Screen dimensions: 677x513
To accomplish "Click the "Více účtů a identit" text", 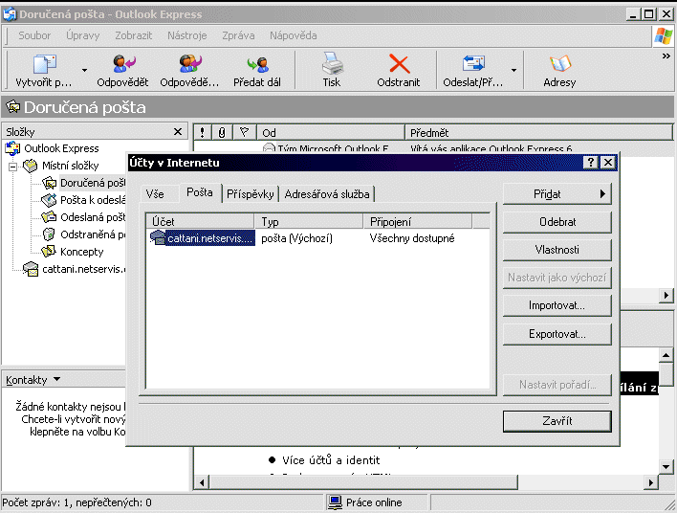I will (331, 460).
